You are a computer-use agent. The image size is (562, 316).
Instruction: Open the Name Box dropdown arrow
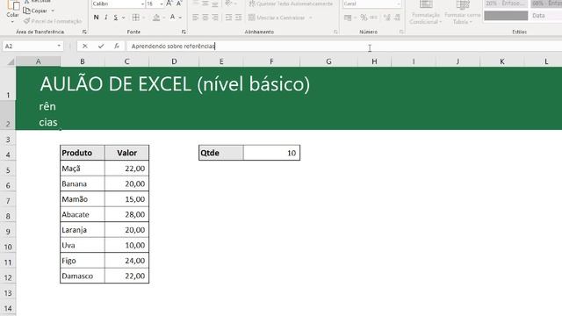[59, 47]
